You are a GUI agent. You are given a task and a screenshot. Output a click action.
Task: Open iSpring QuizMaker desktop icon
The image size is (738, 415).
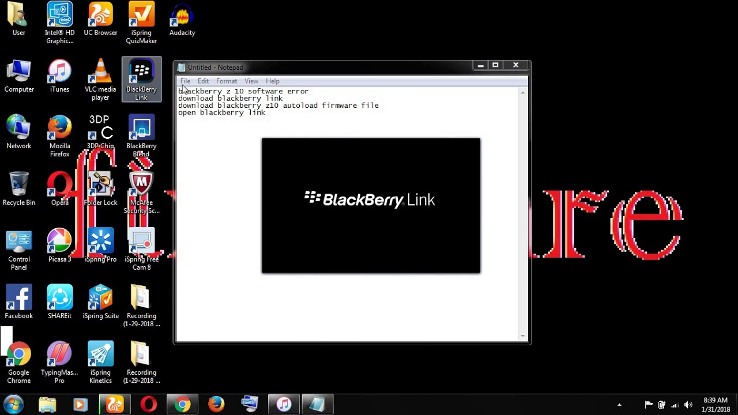tap(141, 24)
